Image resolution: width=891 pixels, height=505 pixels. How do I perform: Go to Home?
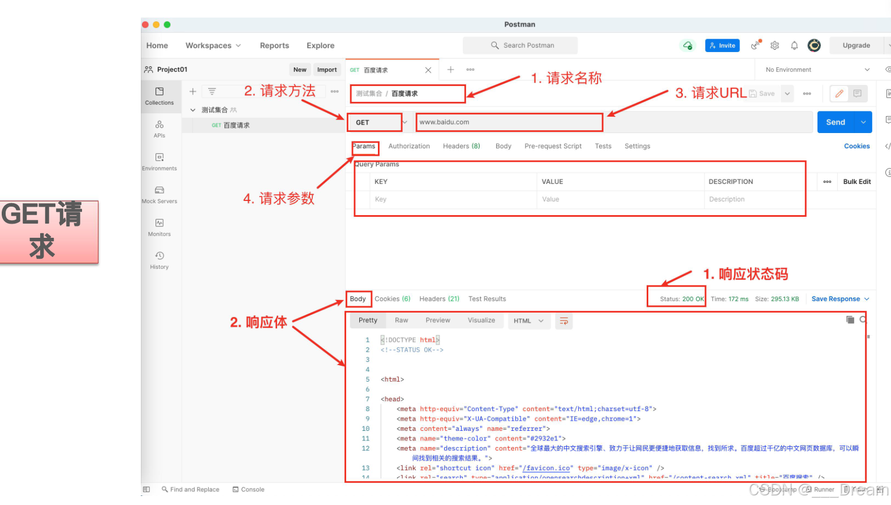tap(157, 45)
